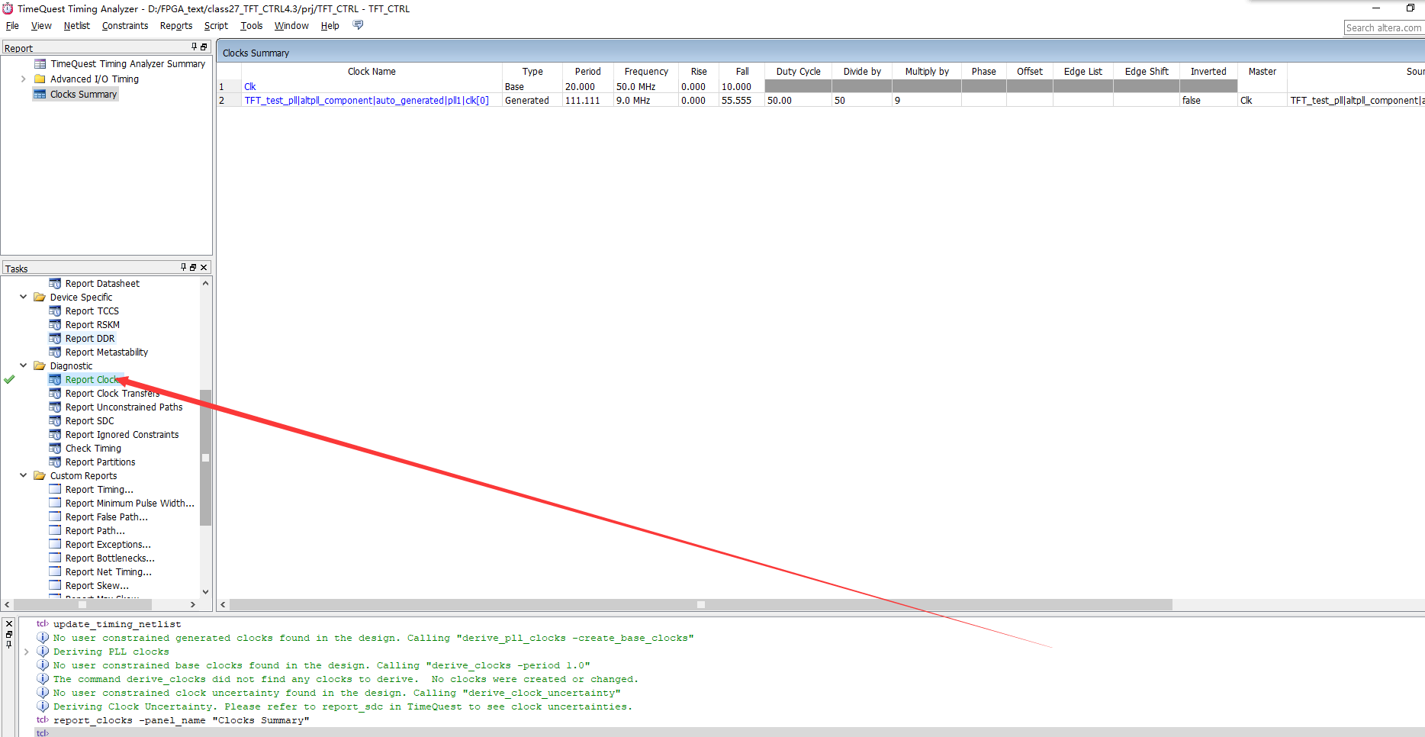
Task: Click the Report TCCS icon
Action: tap(55, 311)
